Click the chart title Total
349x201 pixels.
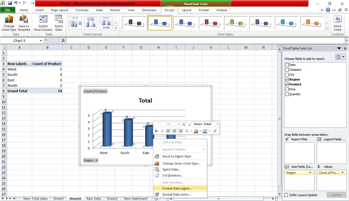coord(145,100)
